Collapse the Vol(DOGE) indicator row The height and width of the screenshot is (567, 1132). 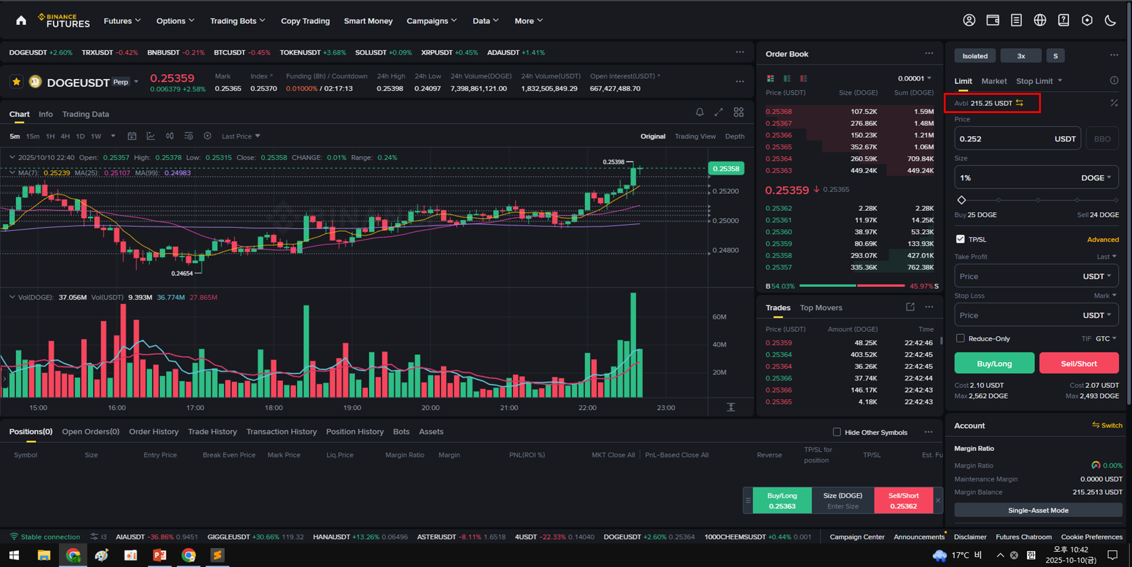(x=12, y=297)
